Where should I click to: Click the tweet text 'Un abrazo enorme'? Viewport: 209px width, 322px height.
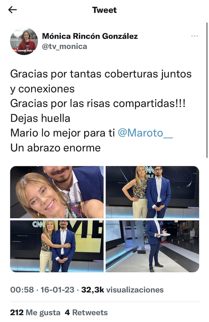pyautogui.click(x=55, y=148)
